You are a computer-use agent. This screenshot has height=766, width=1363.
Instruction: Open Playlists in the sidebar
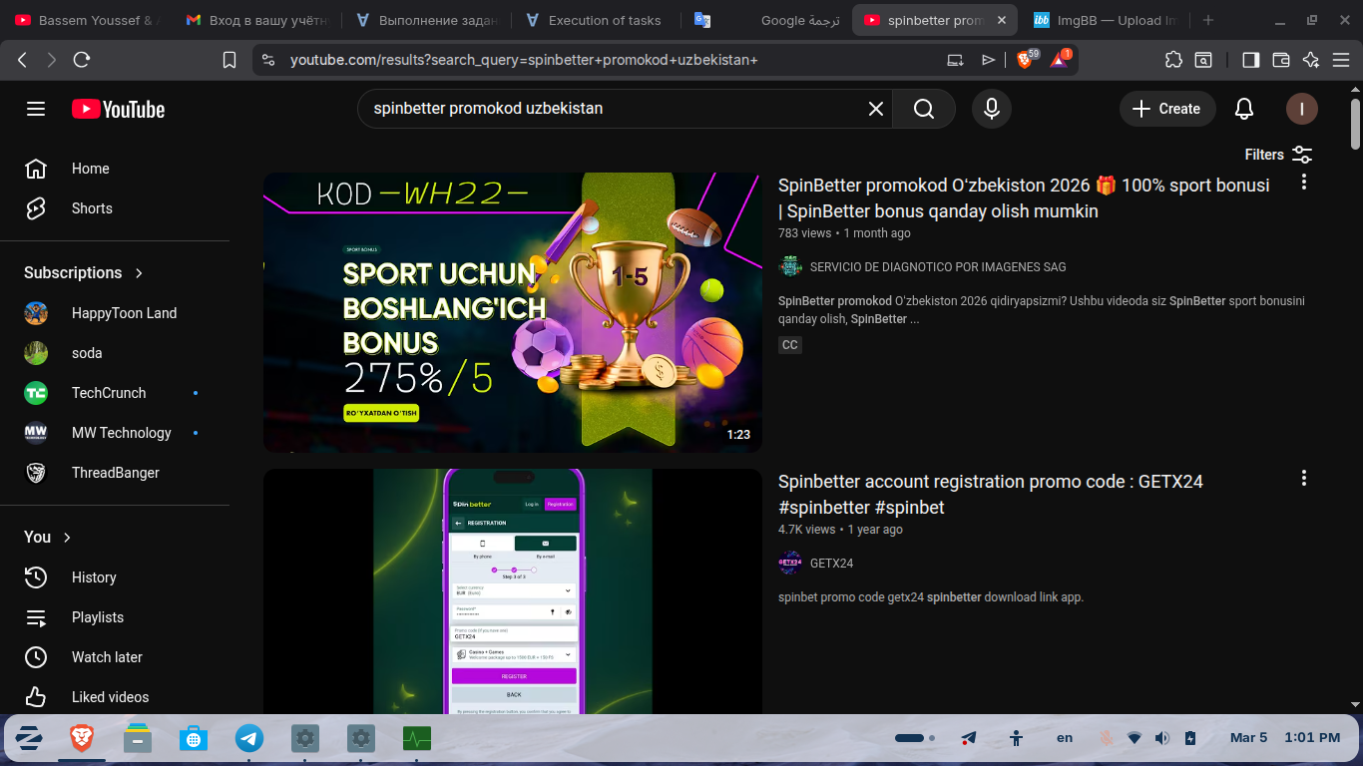coord(115,617)
